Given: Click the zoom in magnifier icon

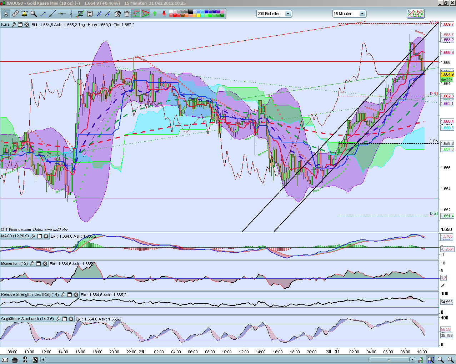Looking at the screenshot, I should click(451, 360).
